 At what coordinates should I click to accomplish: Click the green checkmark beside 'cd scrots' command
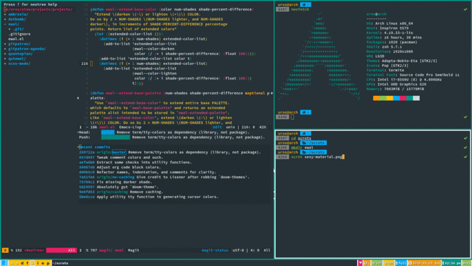(x=465, y=138)
